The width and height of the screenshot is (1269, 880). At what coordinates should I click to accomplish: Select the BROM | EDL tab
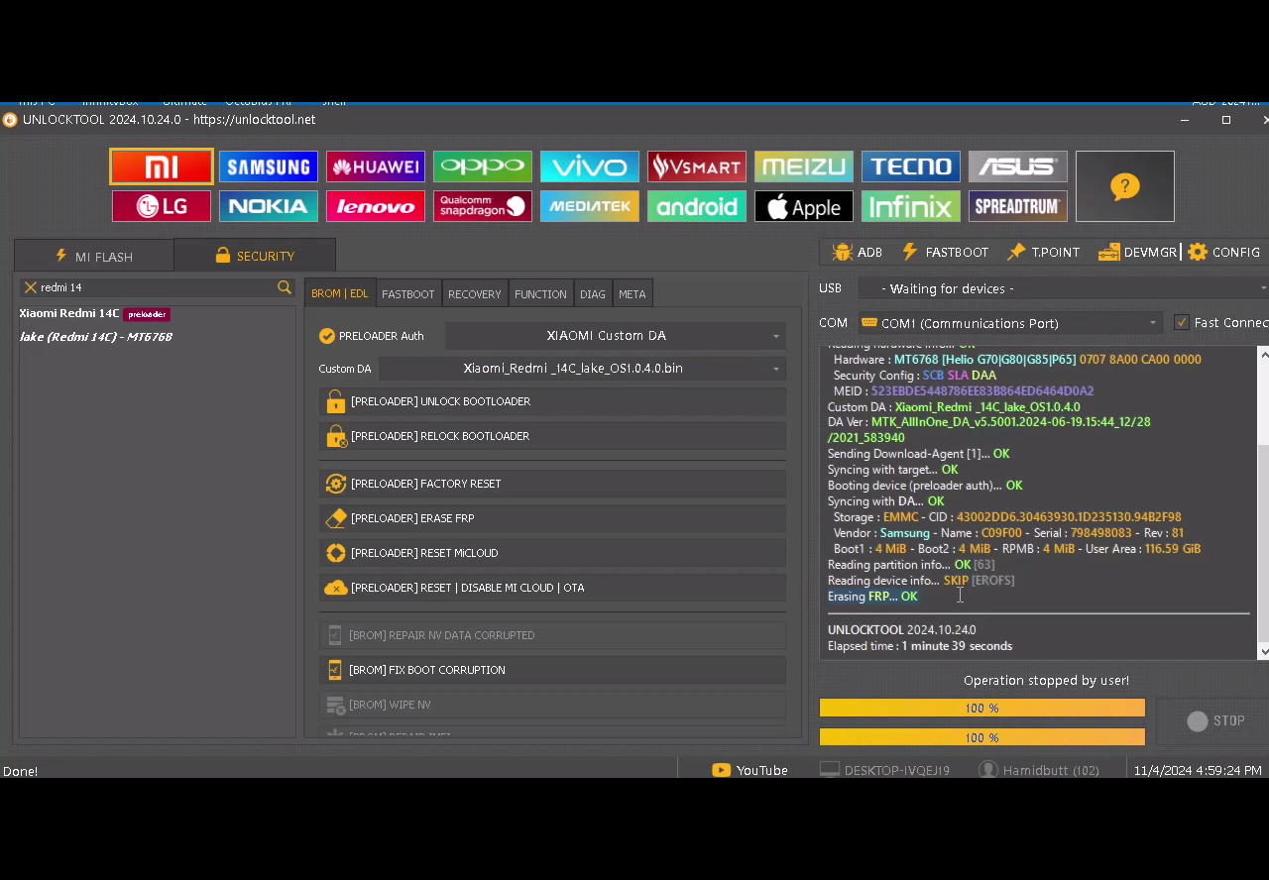339,293
